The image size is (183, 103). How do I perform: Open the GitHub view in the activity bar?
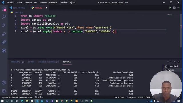[4, 51]
